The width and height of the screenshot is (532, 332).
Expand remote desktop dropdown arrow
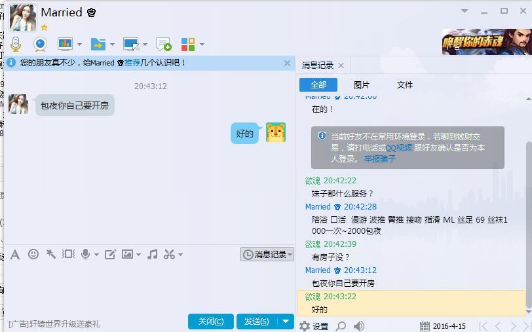(x=145, y=45)
